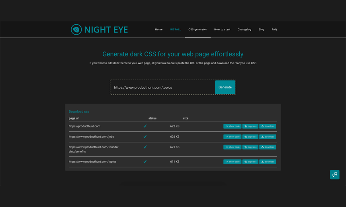Show code for the topics page row
This screenshot has height=207, width=346.
(232, 162)
